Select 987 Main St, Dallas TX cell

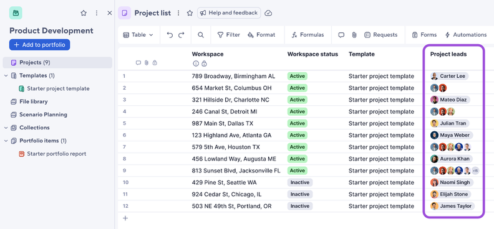[223, 123]
